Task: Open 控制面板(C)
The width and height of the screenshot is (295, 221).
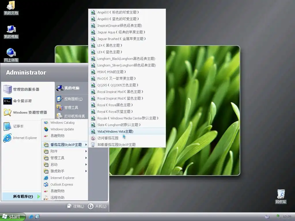Action: 72,99
